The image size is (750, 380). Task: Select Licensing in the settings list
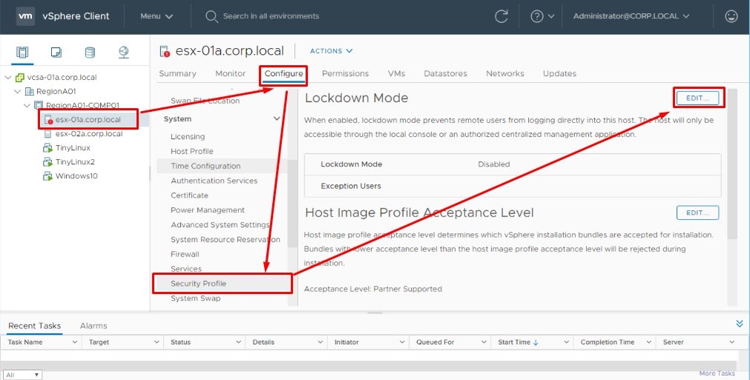pos(188,136)
